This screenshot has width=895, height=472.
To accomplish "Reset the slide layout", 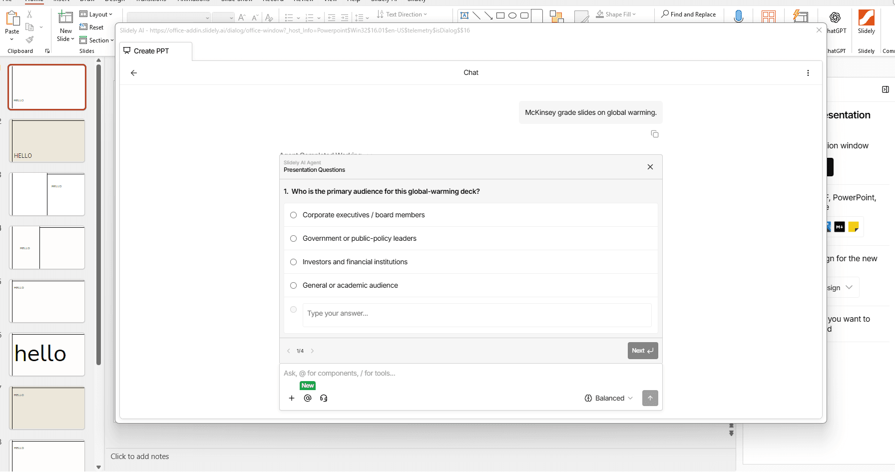I will [91, 27].
